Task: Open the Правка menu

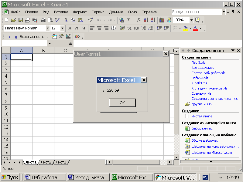Action: pos(32,12)
